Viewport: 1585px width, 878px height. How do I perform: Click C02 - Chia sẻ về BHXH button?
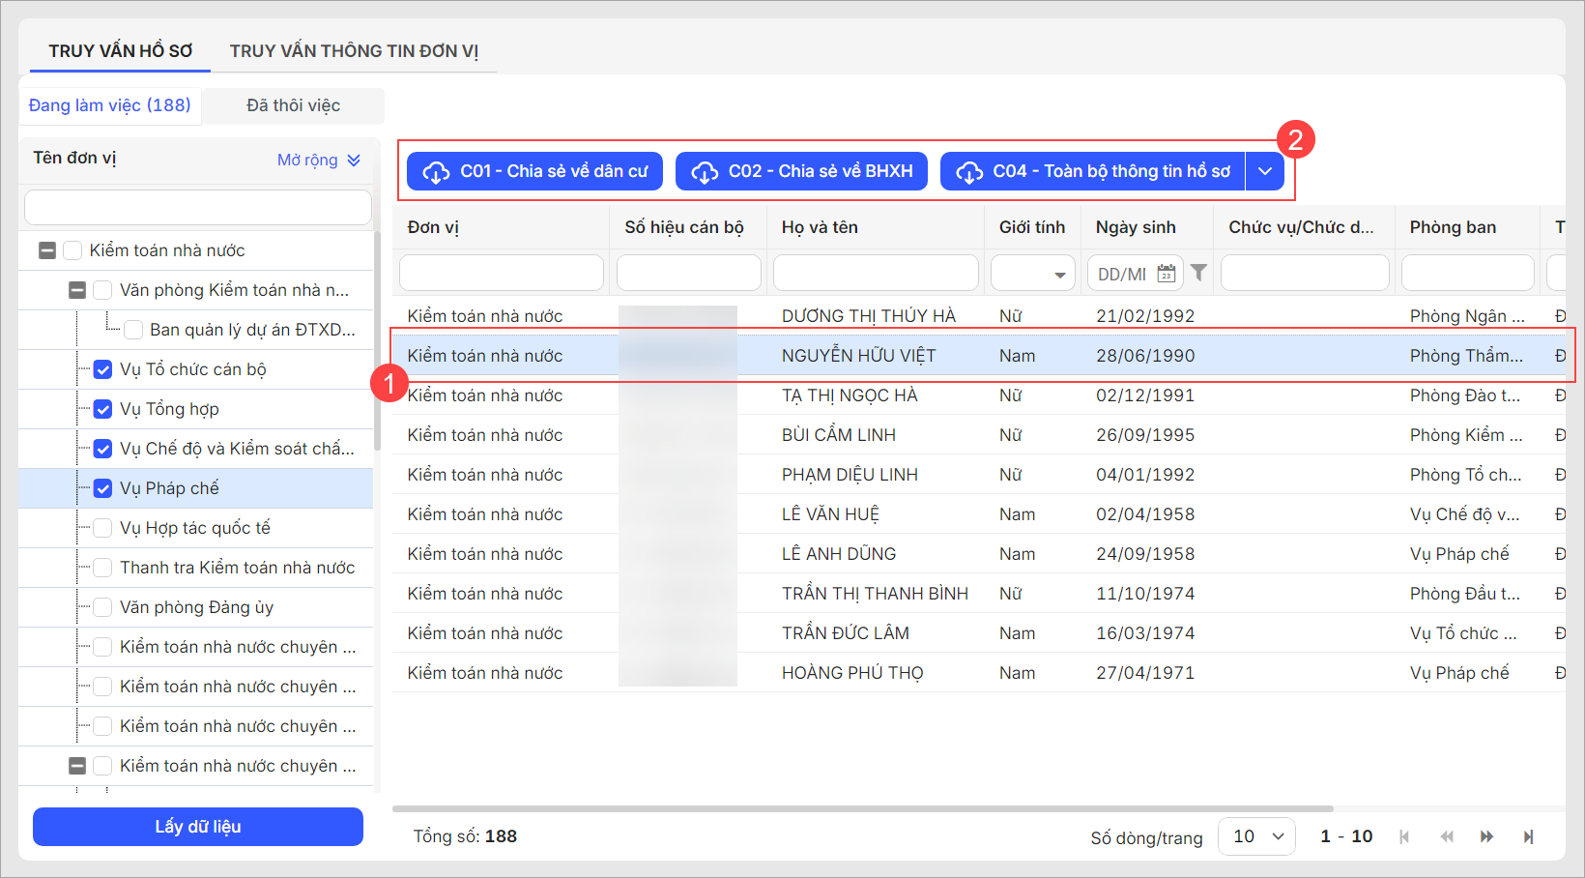[801, 171]
